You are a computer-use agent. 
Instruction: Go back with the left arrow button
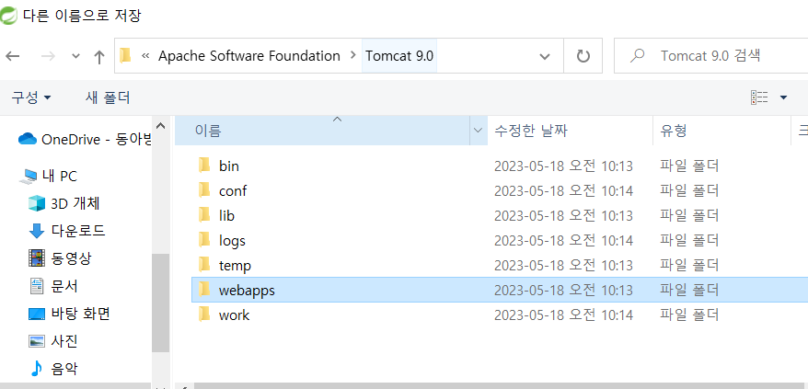coord(12,56)
